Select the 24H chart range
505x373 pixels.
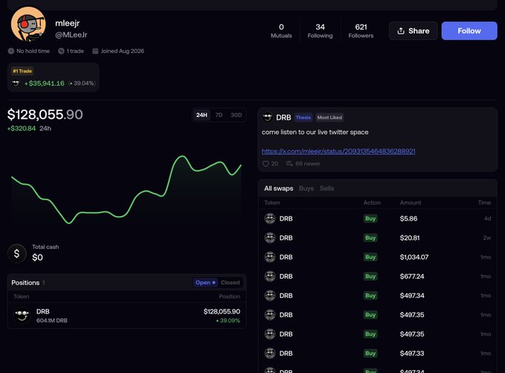tap(202, 115)
